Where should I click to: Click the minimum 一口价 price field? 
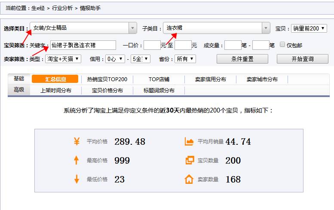[152, 45]
